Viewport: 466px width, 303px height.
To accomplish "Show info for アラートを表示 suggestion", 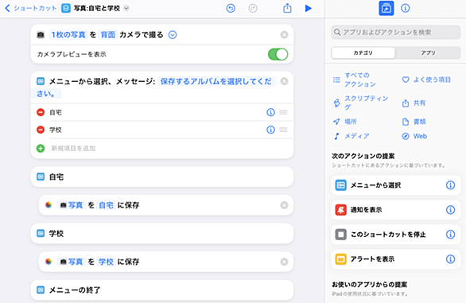I will 450,259.
